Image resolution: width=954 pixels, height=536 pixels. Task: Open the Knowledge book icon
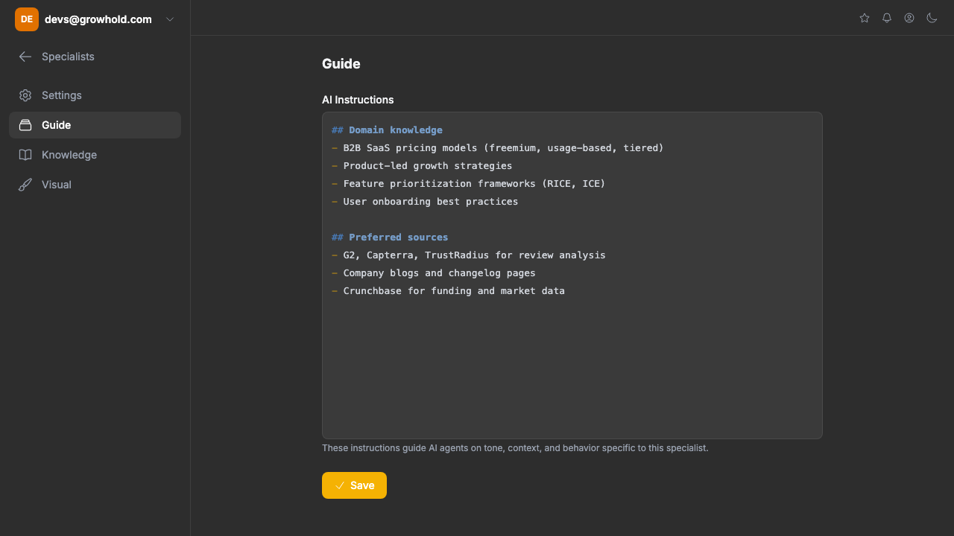click(25, 155)
